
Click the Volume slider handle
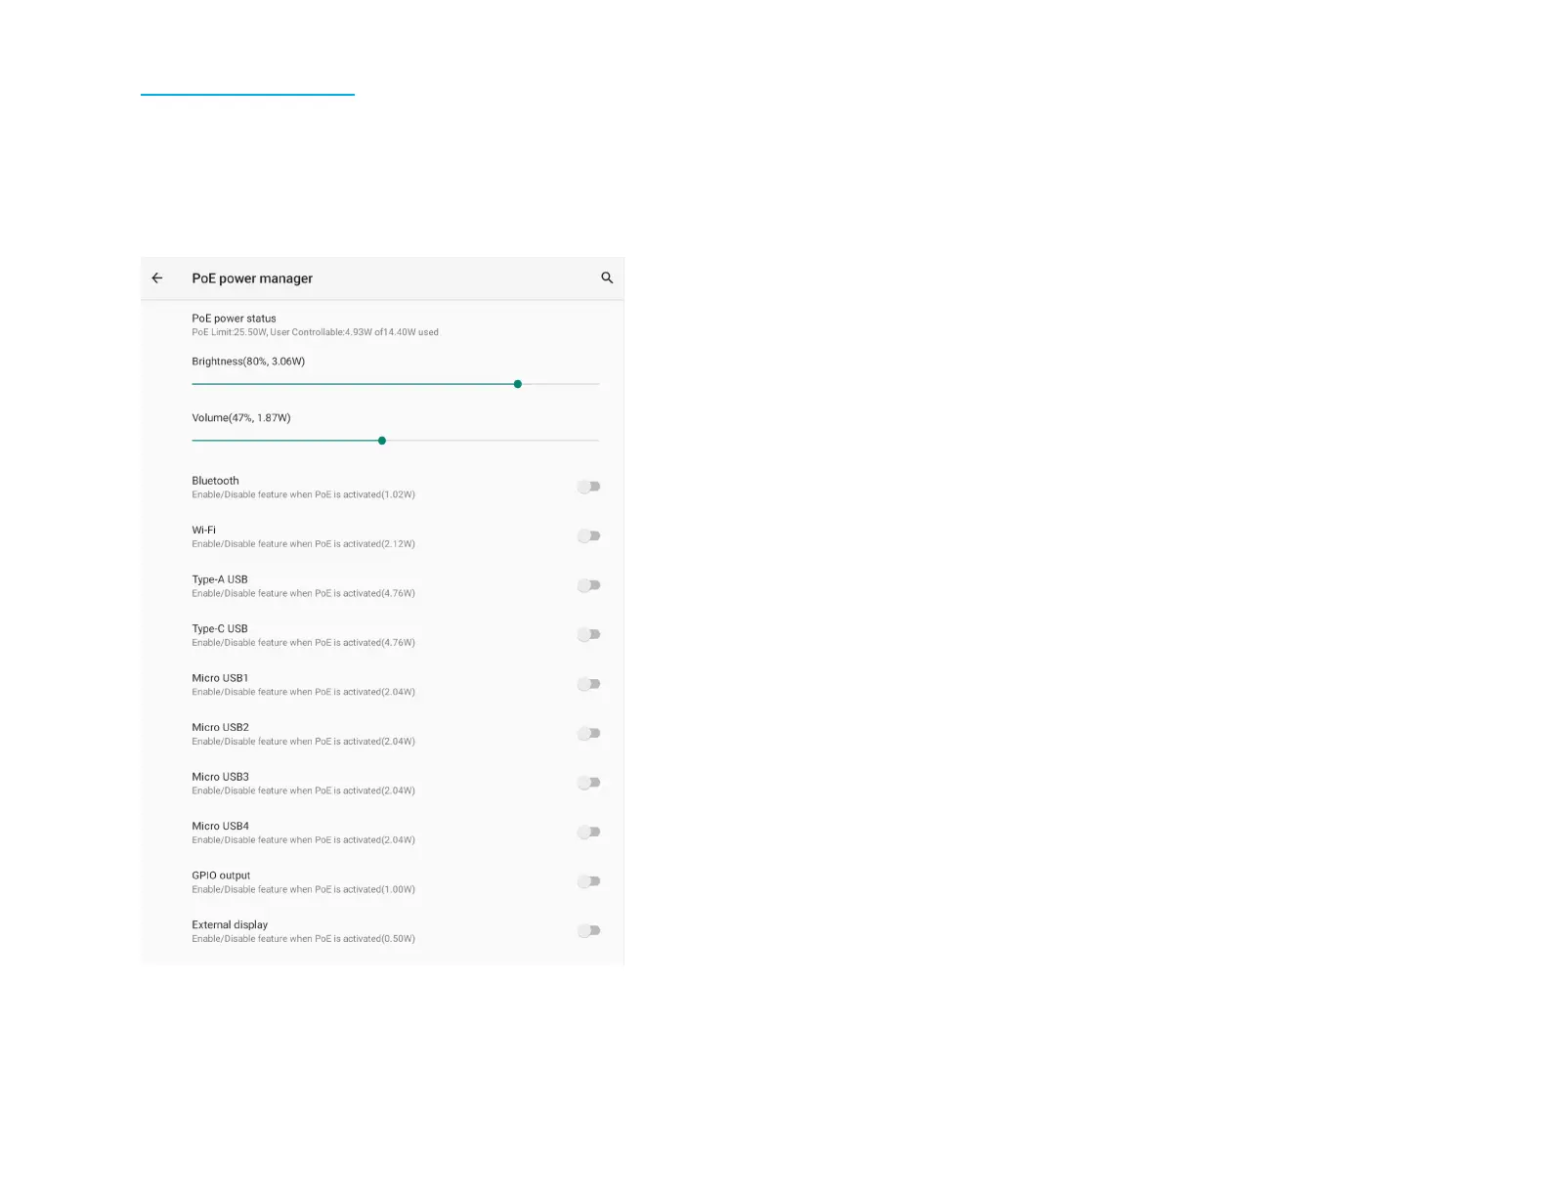click(382, 441)
